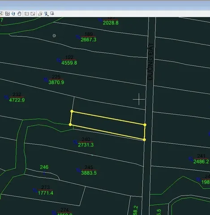Click the blue marker beside parcel 225

pyautogui.click(x=46, y=80)
